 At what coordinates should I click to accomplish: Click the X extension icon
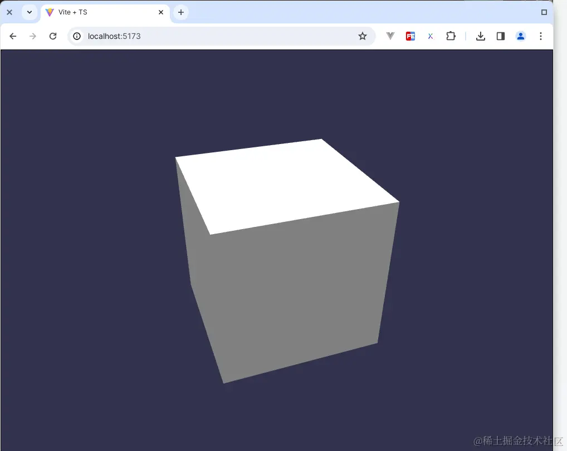click(430, 36)
